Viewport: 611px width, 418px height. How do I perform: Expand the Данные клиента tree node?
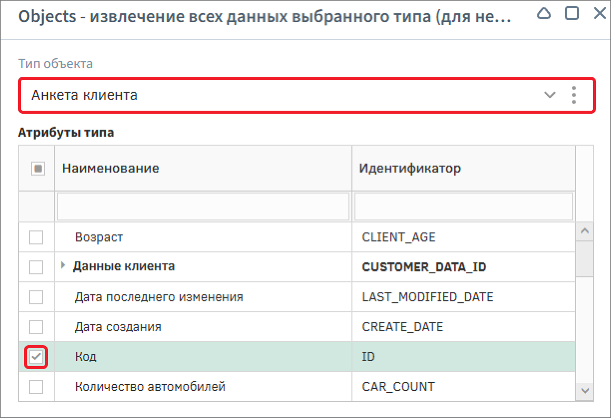tap(63, 266)
